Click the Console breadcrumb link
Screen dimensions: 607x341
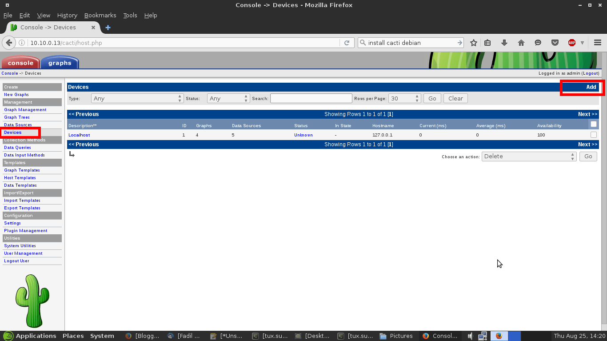[x=10, y=73]
